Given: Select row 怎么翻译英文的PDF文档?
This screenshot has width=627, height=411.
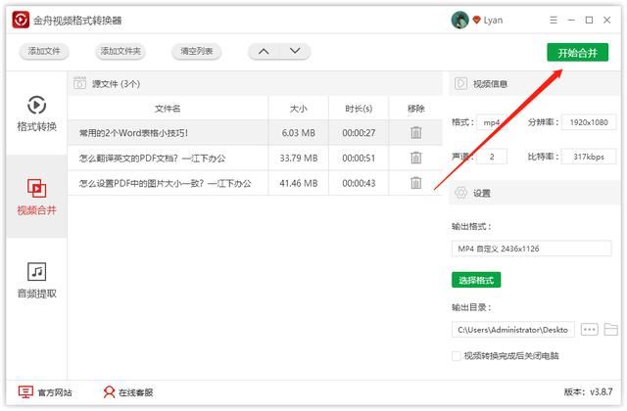Looking at the screenshot, I should point(255,159).
